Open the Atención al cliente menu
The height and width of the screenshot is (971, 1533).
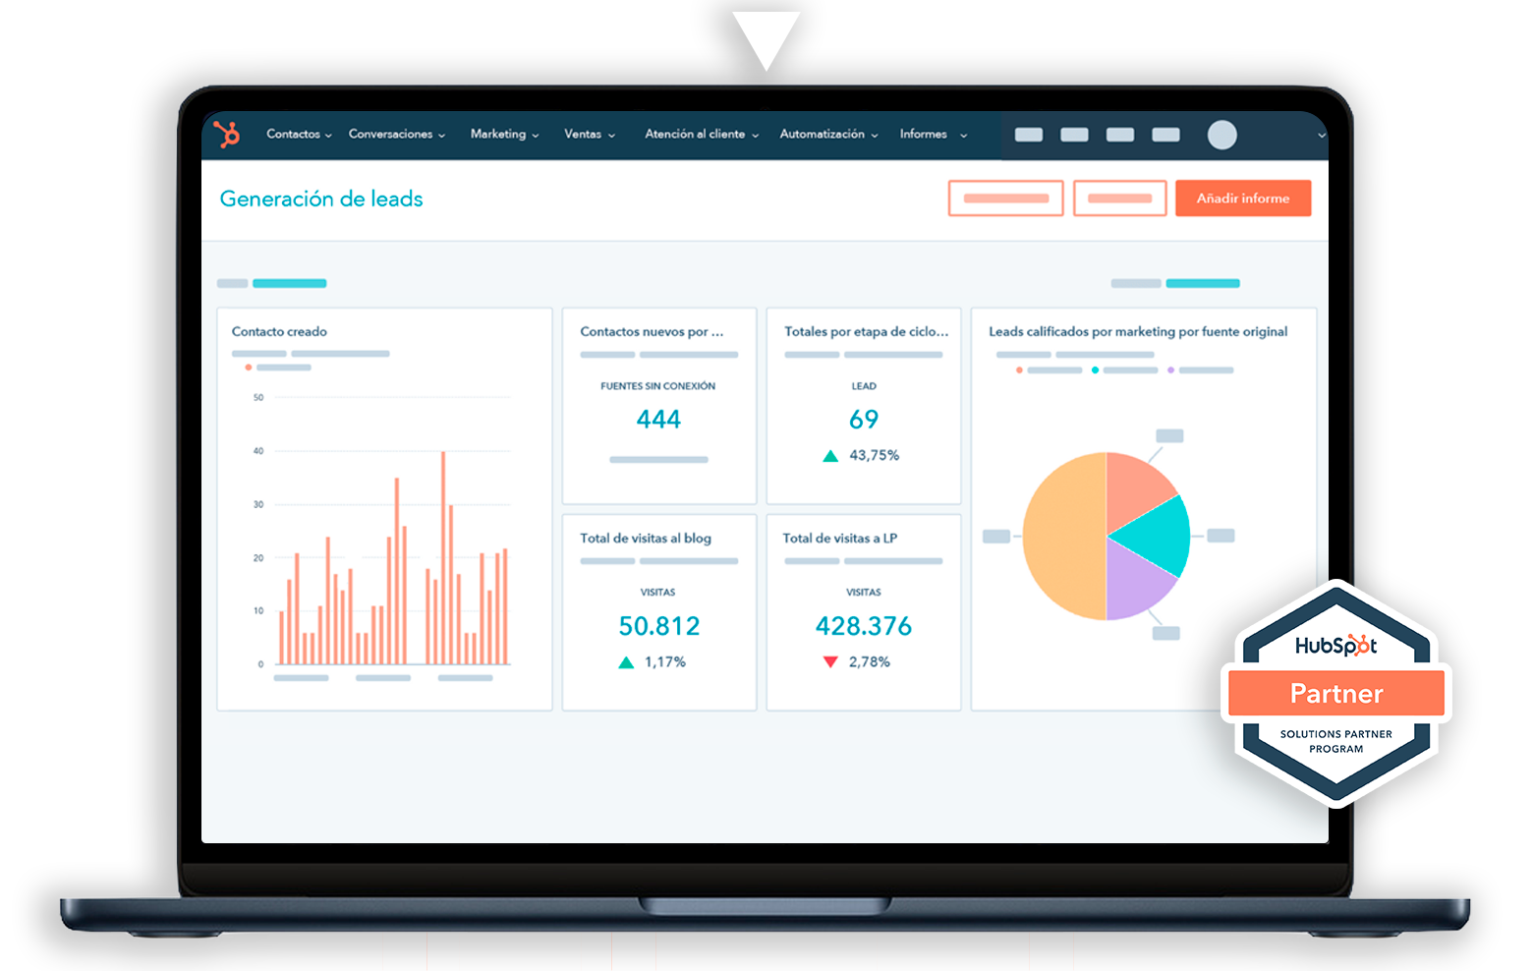[702, 134]
